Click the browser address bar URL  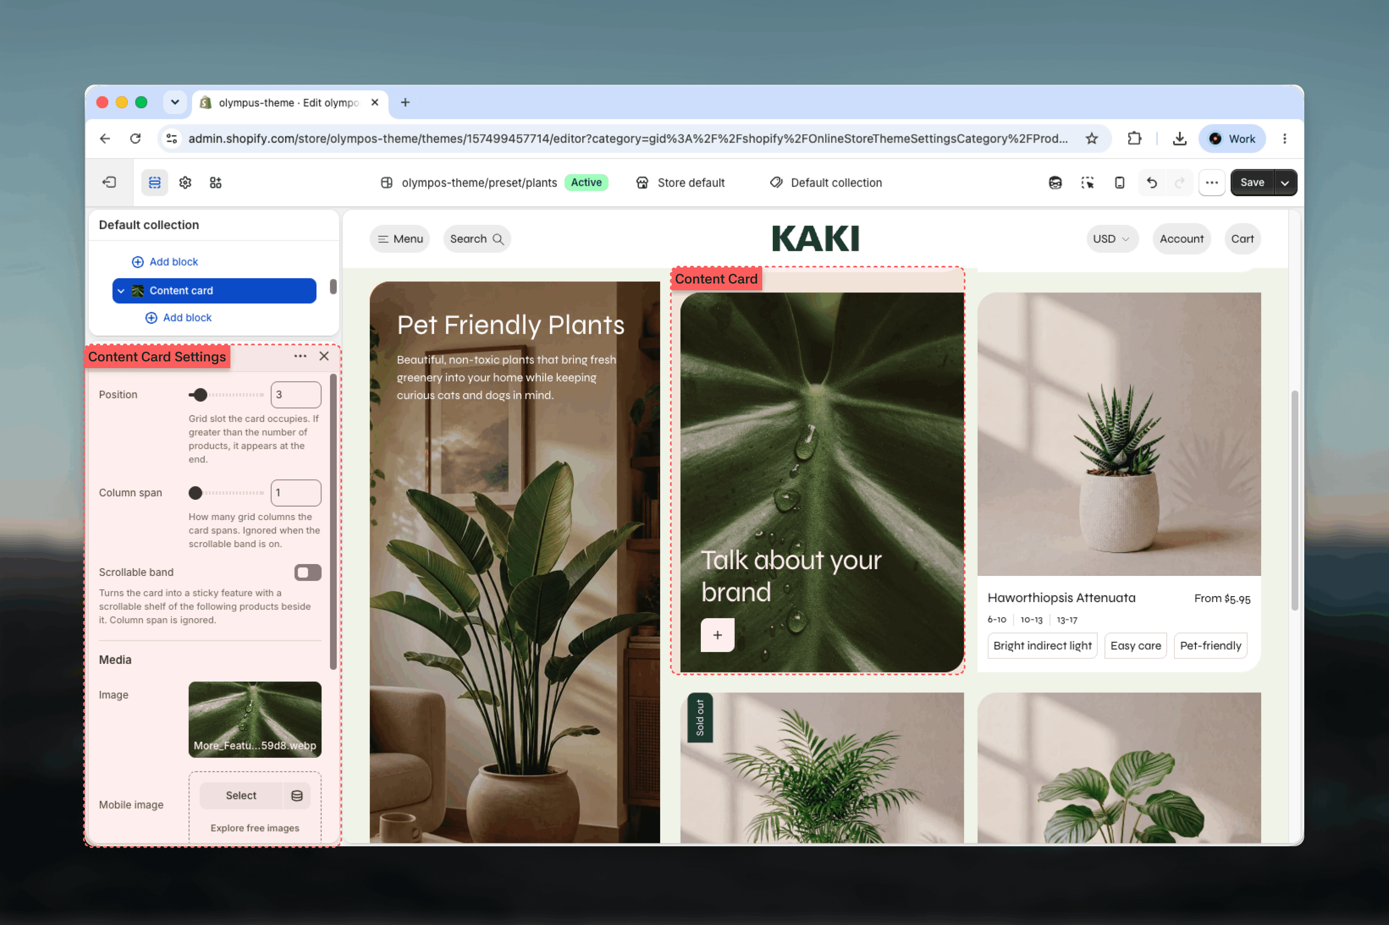(628, 139)
